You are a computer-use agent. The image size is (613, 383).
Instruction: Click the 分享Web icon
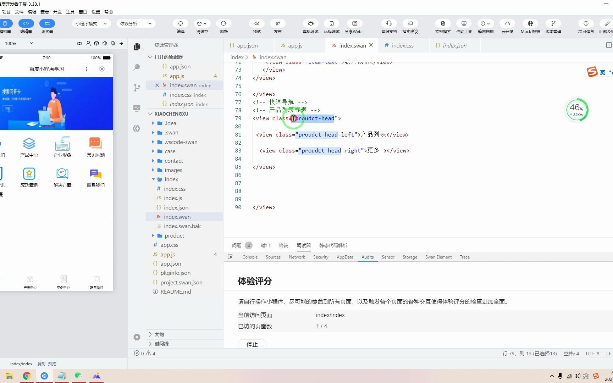(354, 23)
